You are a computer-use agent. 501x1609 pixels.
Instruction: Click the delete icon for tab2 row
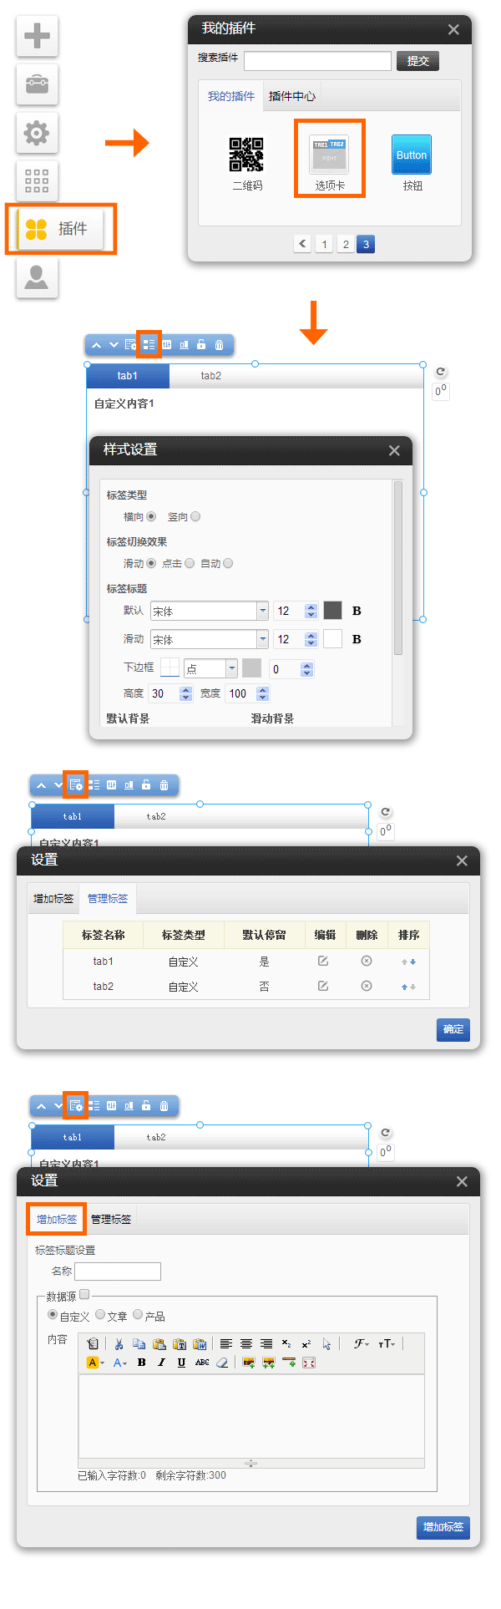366,987
